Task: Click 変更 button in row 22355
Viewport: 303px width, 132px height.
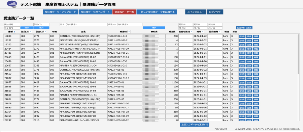Action: pyautogui.click(x=249, y=116)
